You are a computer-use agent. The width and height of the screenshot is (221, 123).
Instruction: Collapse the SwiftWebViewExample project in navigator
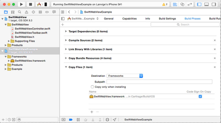pyautogui.click(x=2, y=51)
